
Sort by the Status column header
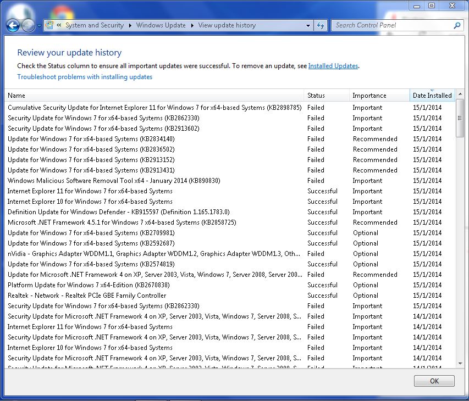click(327, 96)
